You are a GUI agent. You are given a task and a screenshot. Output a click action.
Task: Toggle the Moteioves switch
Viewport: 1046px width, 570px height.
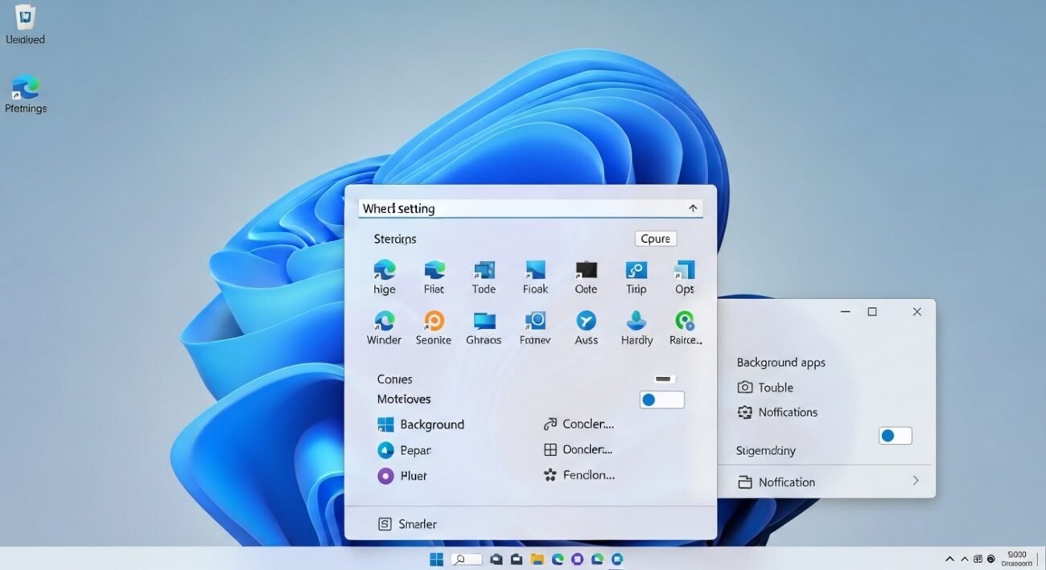coord(661,400)
